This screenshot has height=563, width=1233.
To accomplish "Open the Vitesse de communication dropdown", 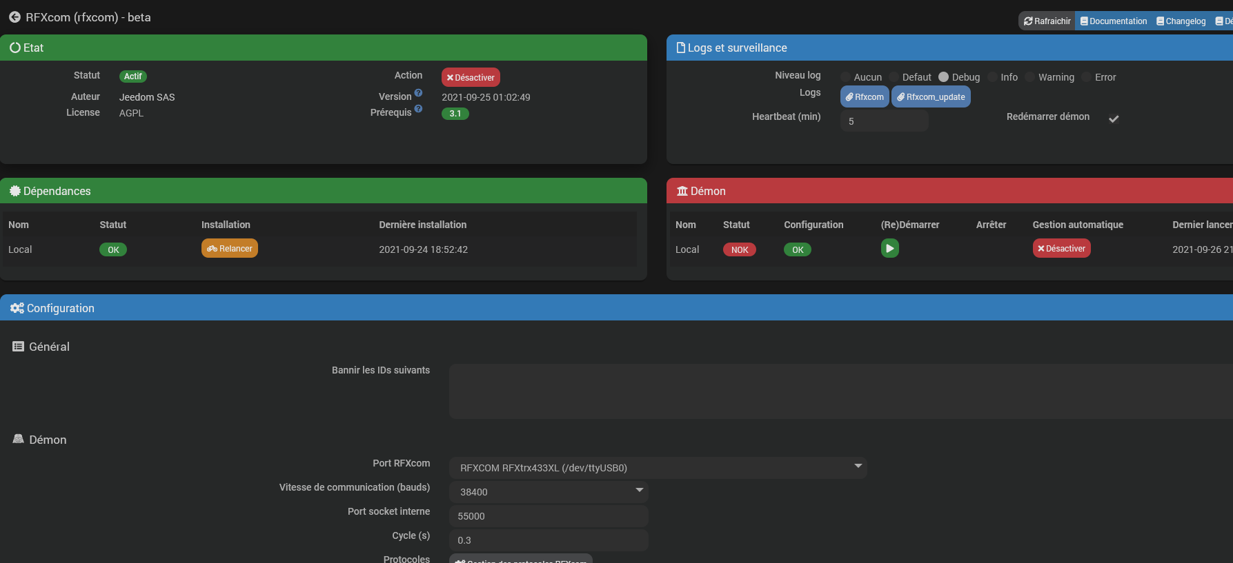I will click(x=549, y=492).
